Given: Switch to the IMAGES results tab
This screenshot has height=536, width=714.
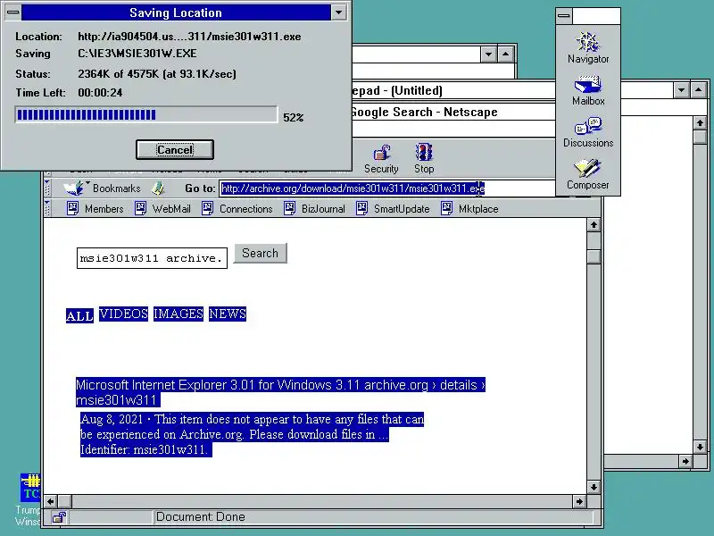Looking at the screenshot, I should (x=178, y=314).
